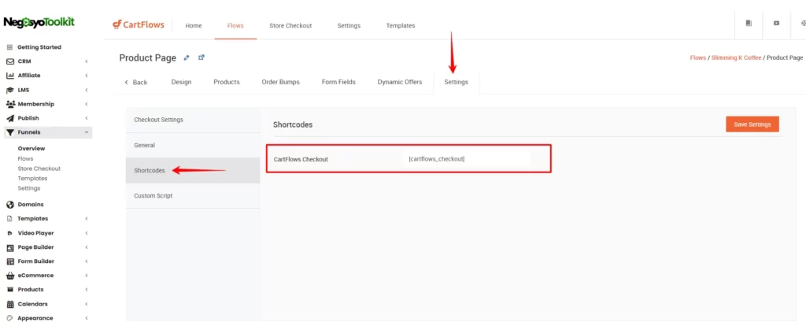Open Settings in CartFlows top navigation
This screenshot has height=326, width=806.
pos(349,26)
